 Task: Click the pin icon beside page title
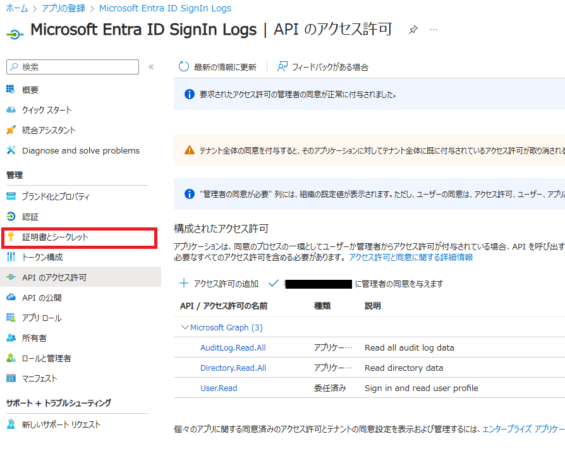pyautogui.click(x=413, y=30)
